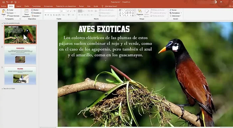The image size is (233, 128).
Task: Click the AVES EXOTICAS title on the slide
Action: tap(104, 29)
